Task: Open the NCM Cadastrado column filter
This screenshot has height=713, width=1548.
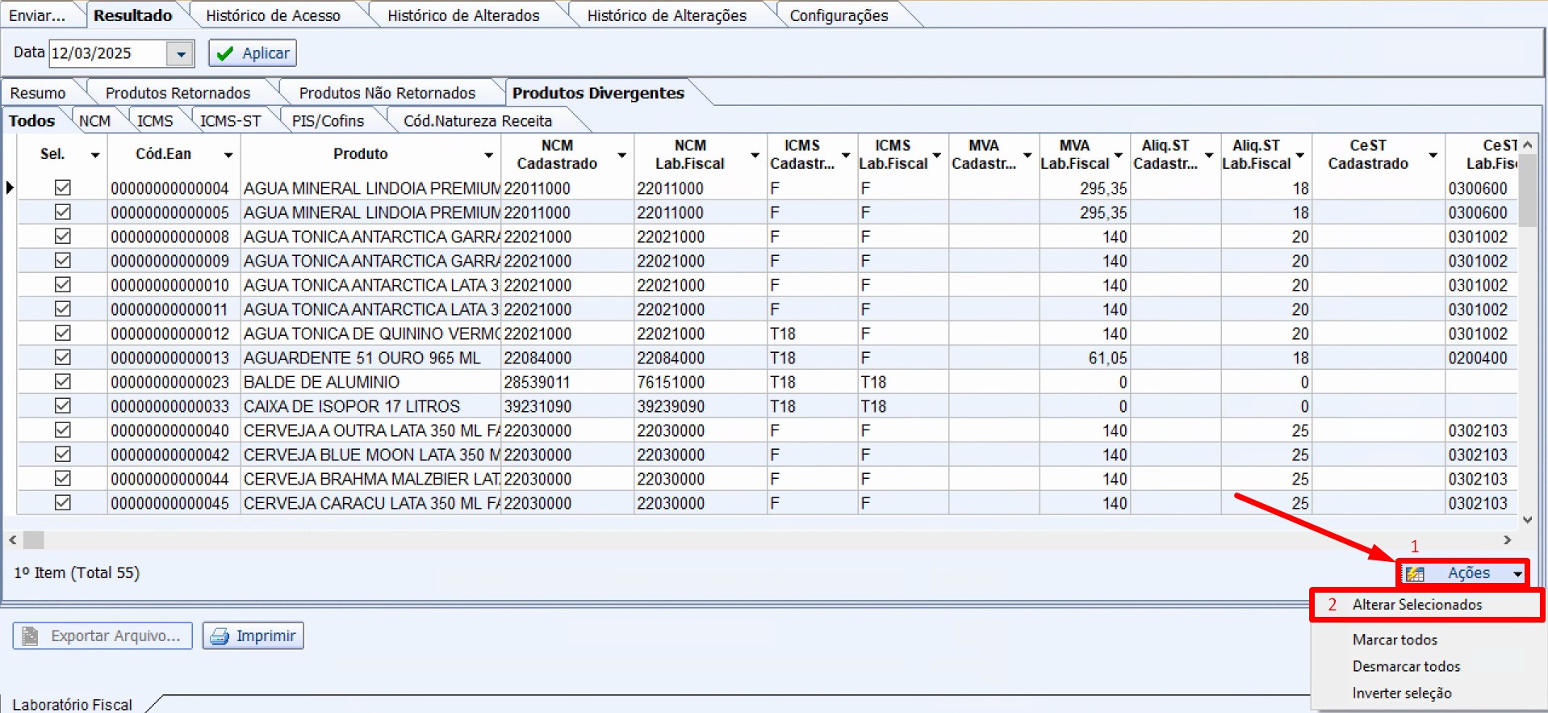Action: (621, 155)
